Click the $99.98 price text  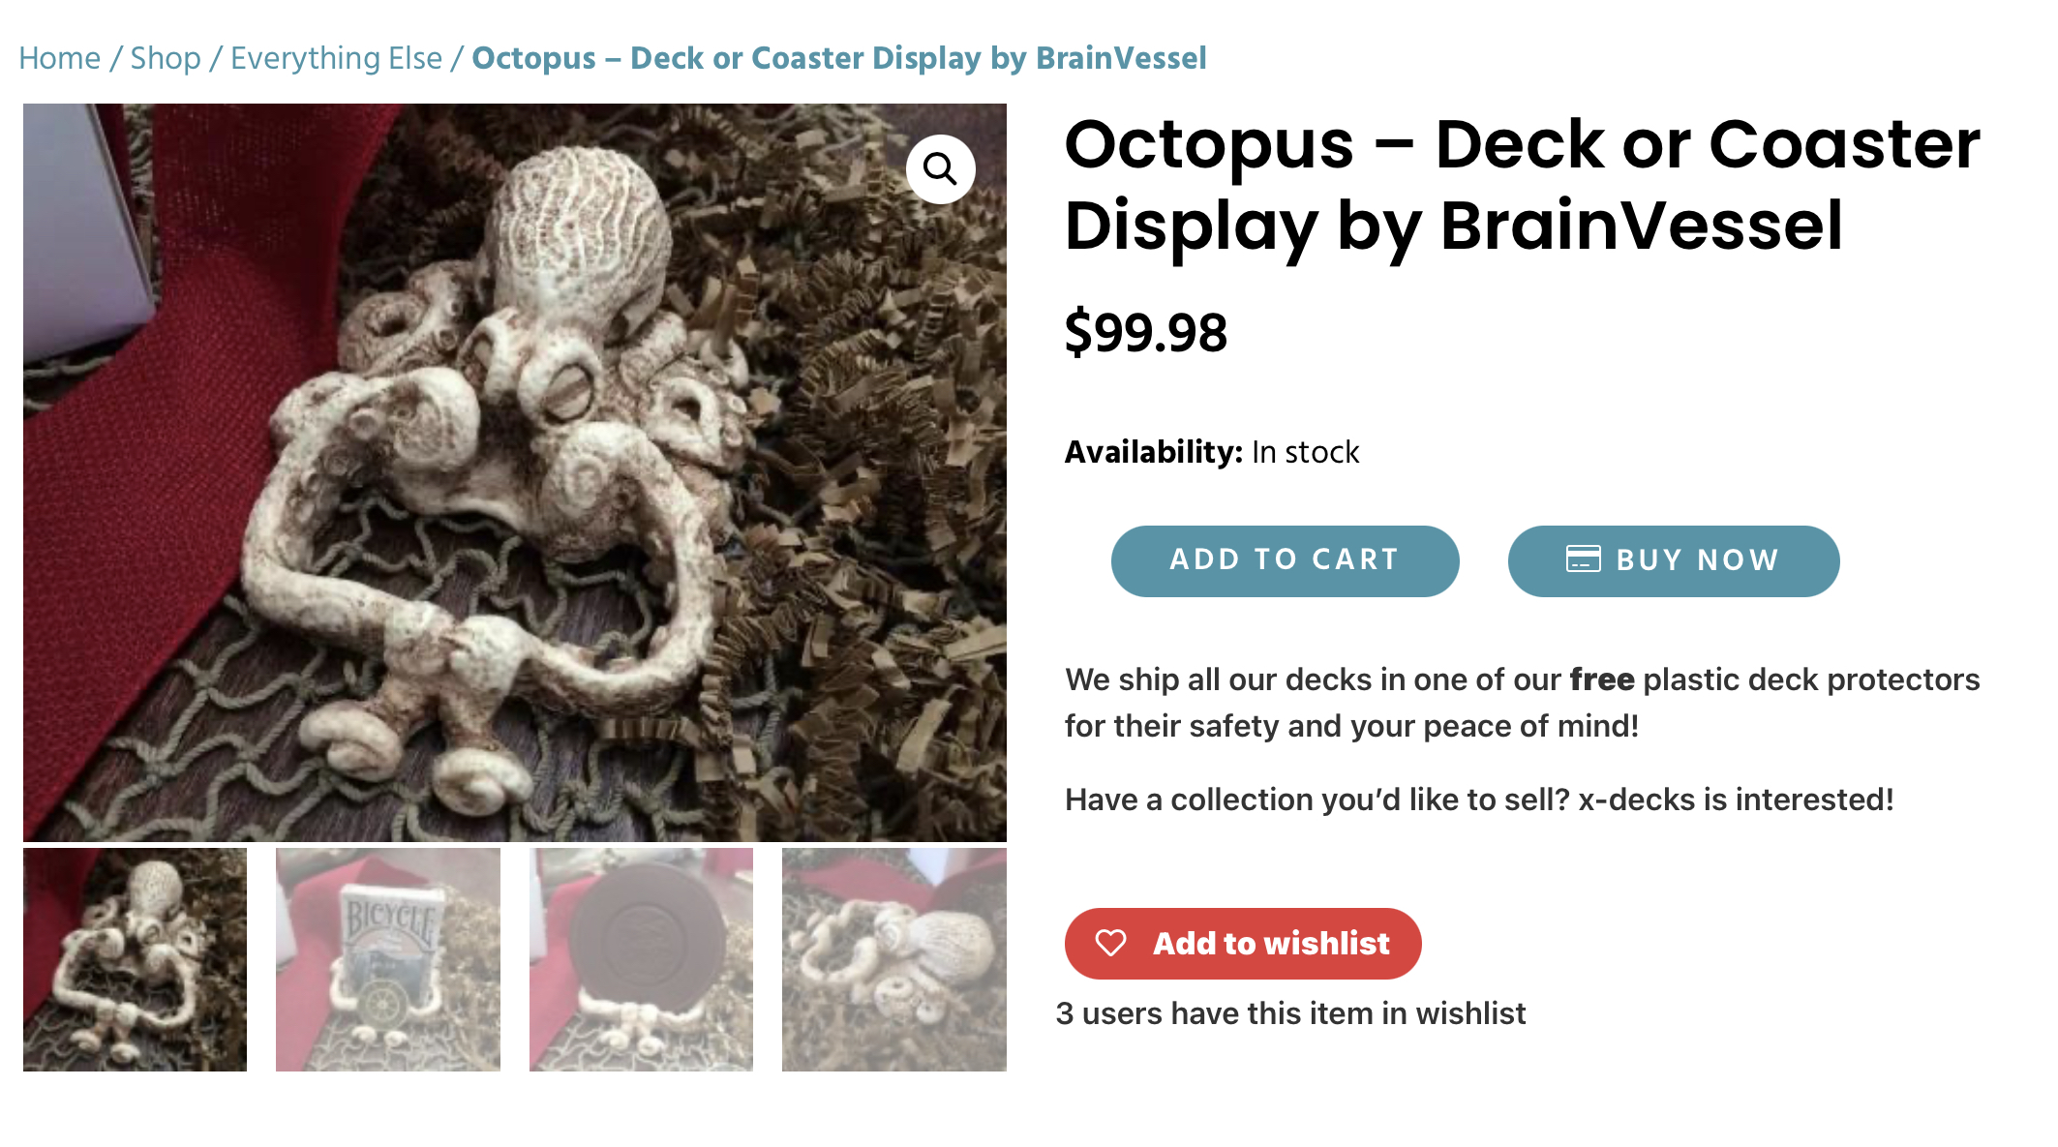coord(1146,332)
